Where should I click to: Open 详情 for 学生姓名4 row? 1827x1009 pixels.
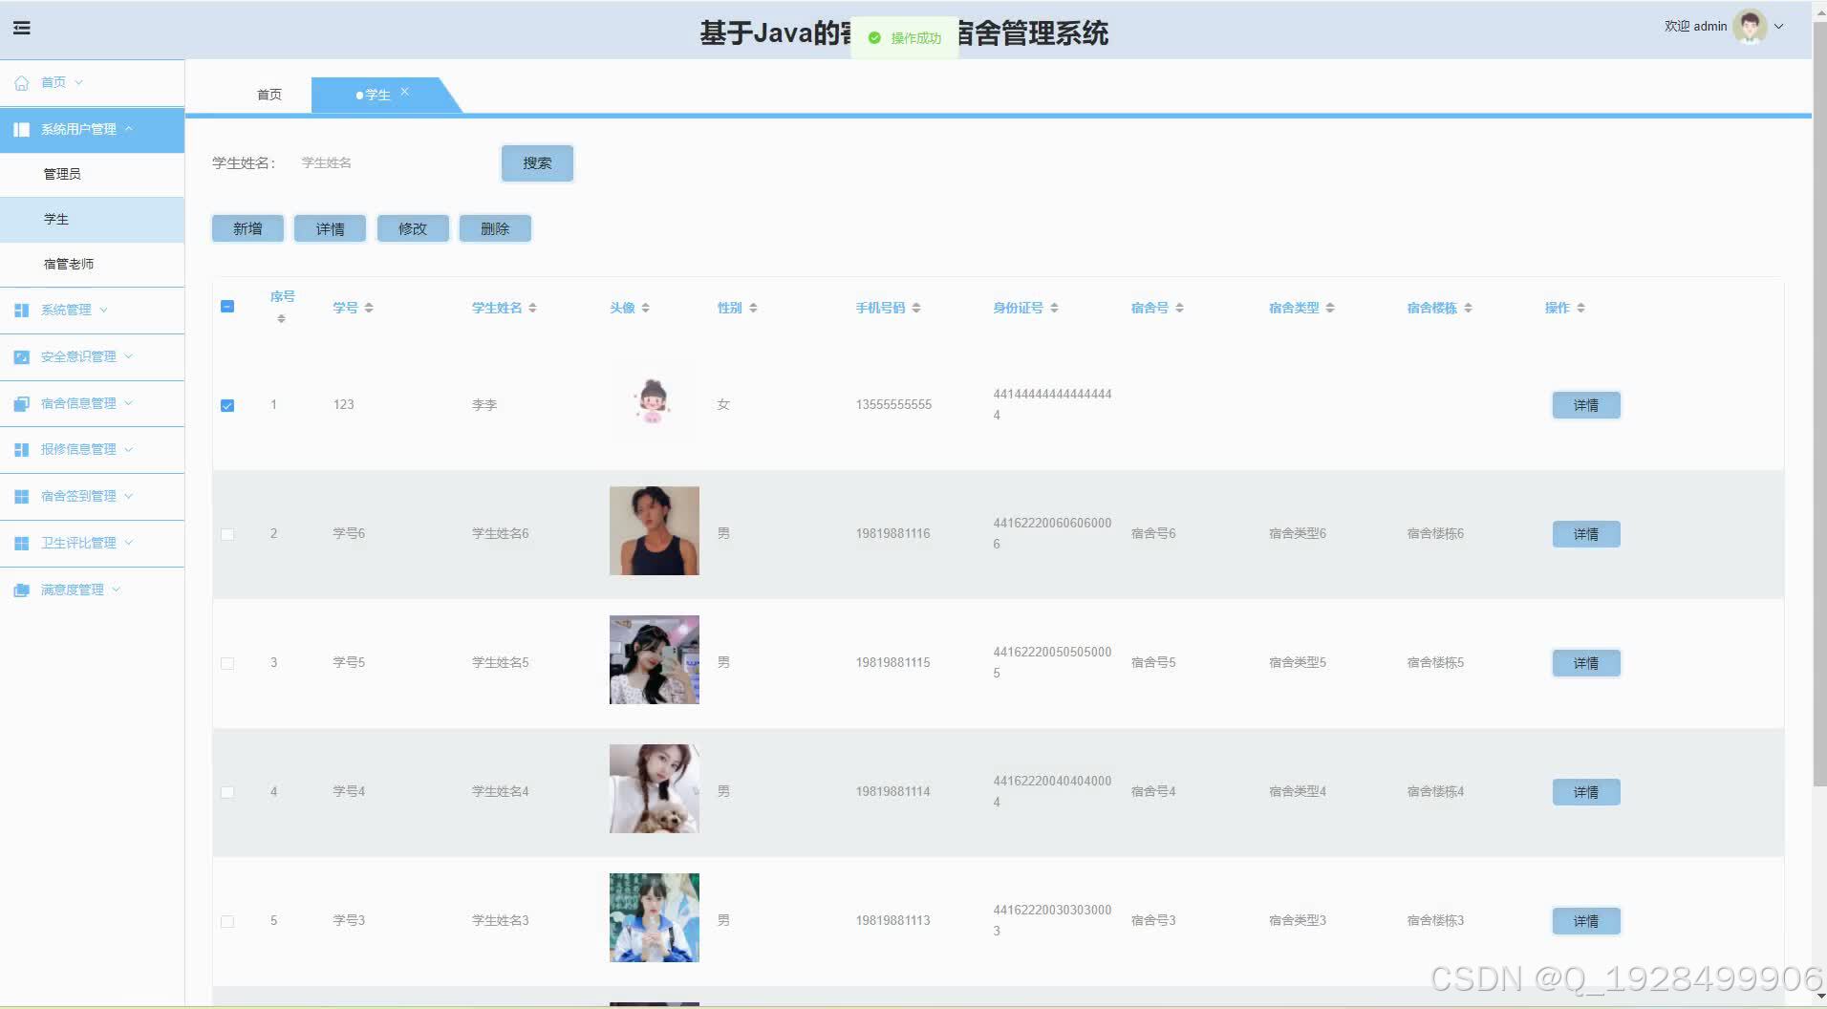pyautogui.click(x=1586, y=792)
